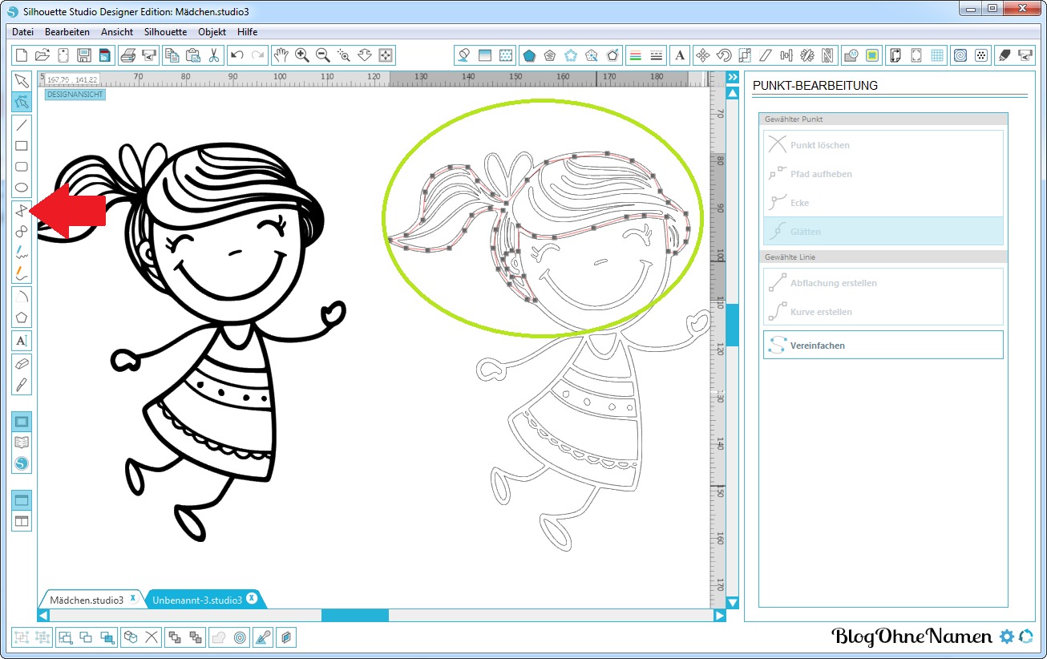The width and height of the screenshot is (1047, 659).
Task: Click the Print icon
Action: click(x=127, y=55)
